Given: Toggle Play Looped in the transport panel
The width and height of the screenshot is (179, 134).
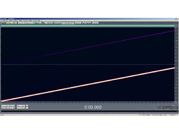Looking at the screenshot, I should point(13,106).
